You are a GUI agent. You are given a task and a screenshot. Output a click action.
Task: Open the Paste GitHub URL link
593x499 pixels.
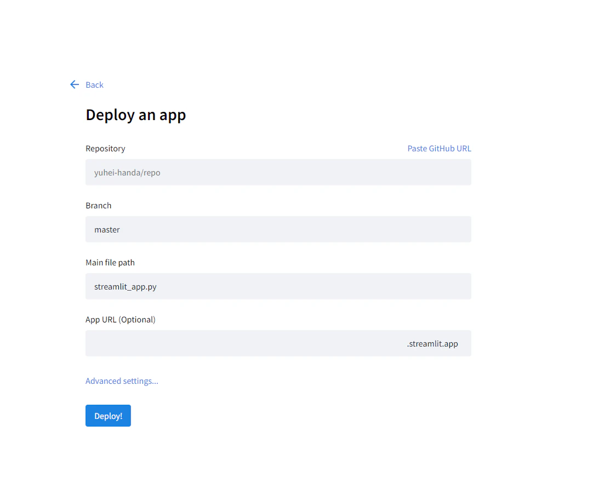[x=439, y=148]
